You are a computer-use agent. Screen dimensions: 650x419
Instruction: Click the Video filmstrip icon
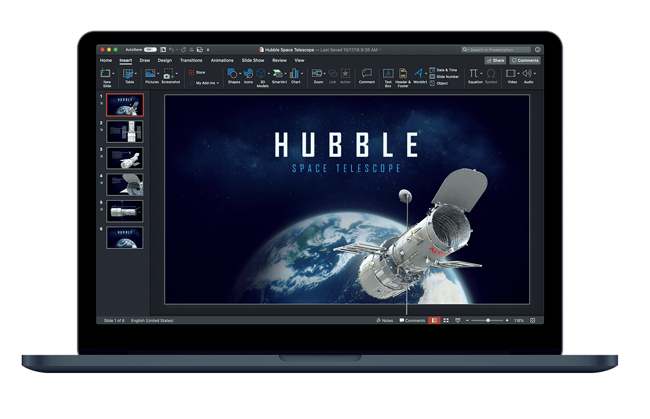click(511, 73)
